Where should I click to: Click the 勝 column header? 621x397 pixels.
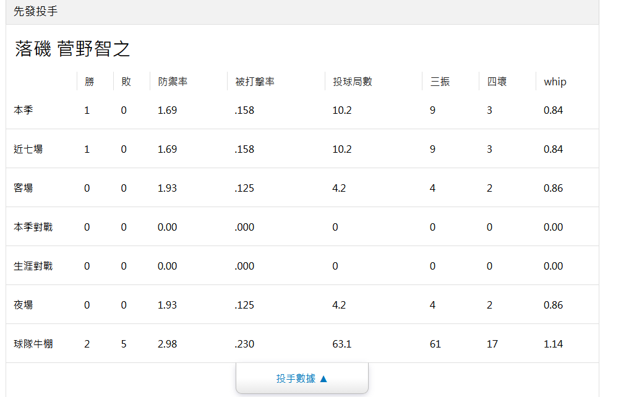click(90, 82)
